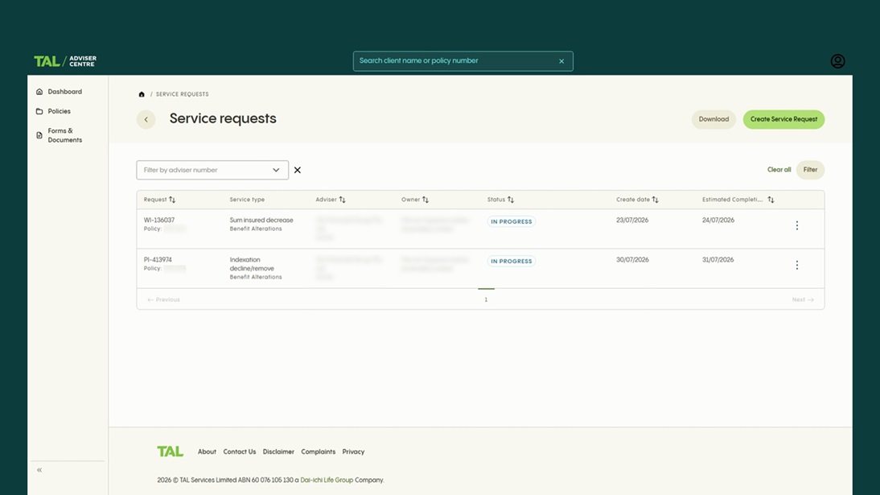Click the Indexation decline/remove service type
The height and width of the screenshot is (495, 880).
pos(252,264)
